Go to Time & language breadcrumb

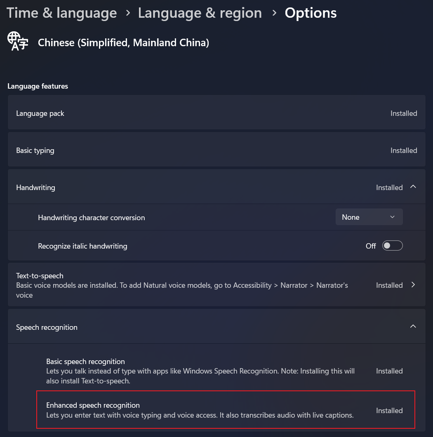(61, 13)
